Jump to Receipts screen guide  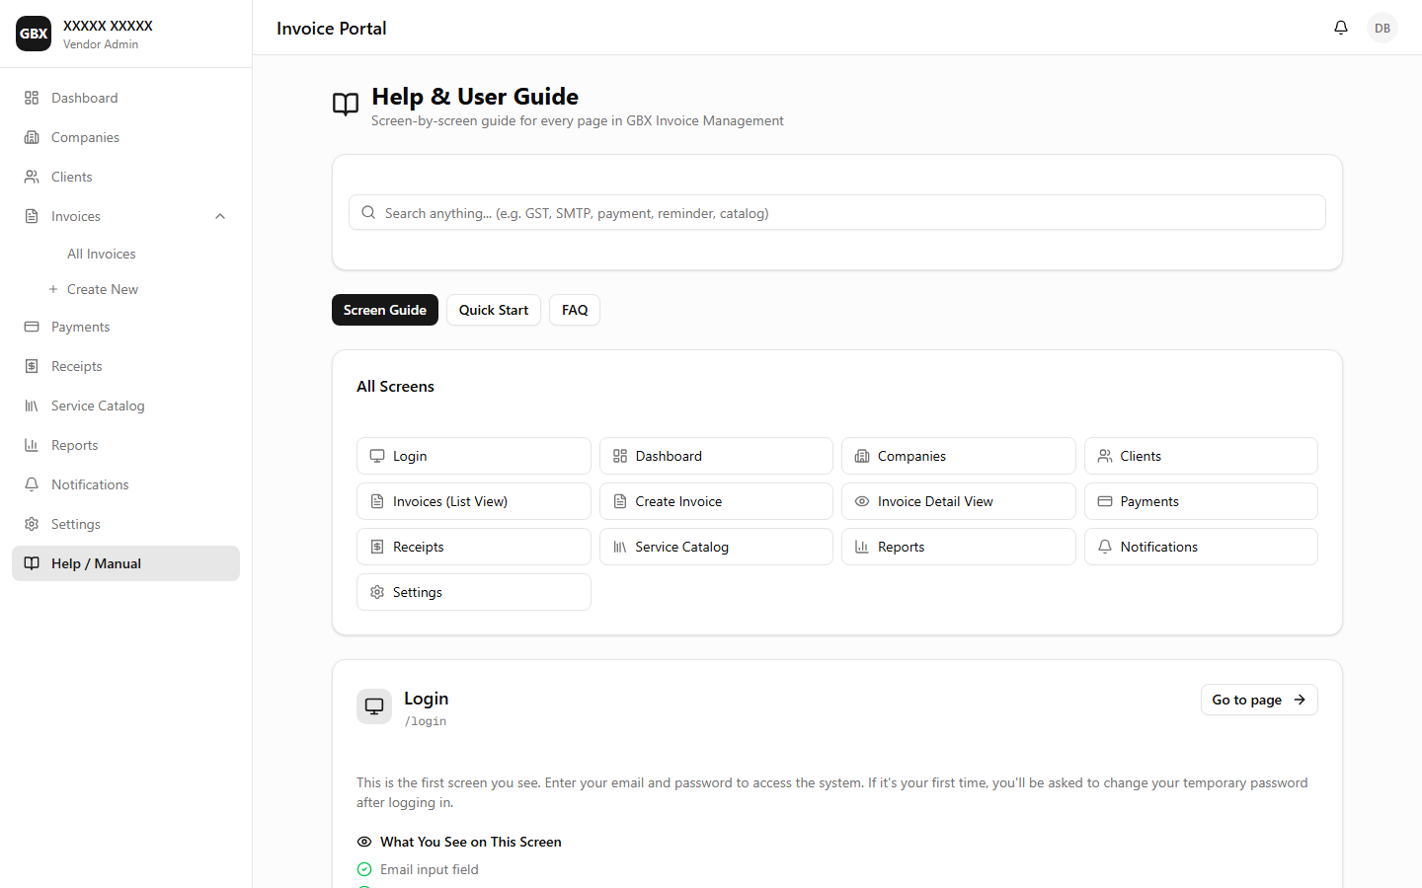[x=474, y=547]
